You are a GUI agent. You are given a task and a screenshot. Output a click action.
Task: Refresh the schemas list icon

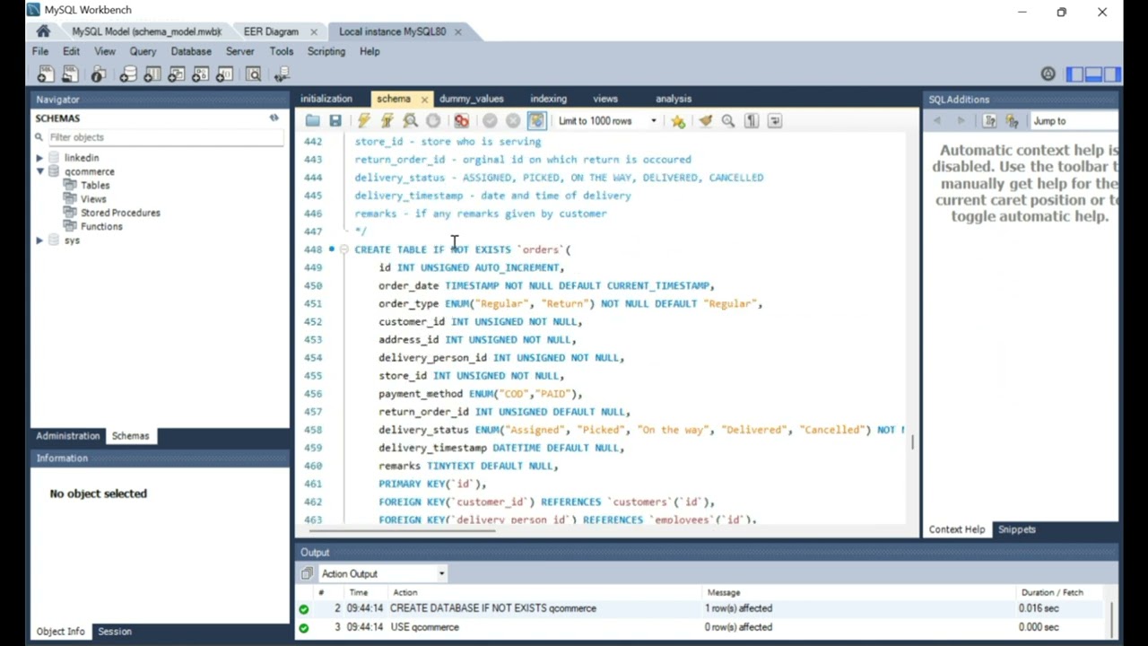click(x=274, y=118)
